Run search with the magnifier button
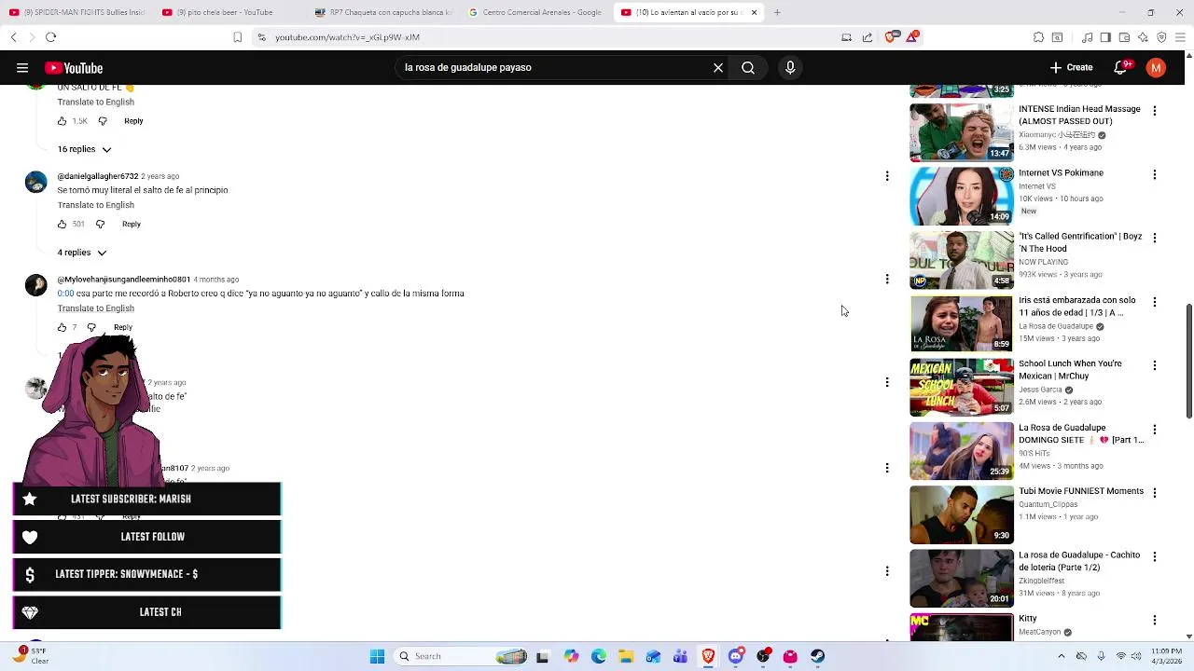The width and height of the screenshot is (1194, 671). click(748, 68)
